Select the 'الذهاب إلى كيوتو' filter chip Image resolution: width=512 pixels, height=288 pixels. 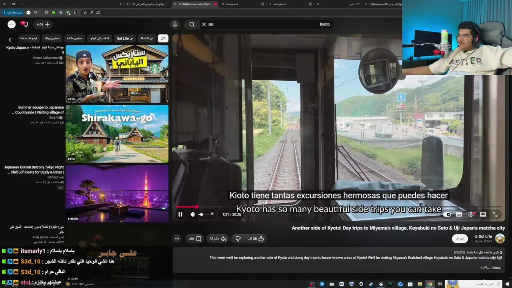point(100,38)
